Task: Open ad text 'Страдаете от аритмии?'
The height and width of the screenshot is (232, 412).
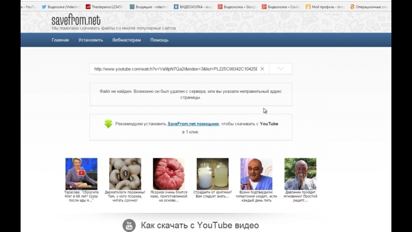Action: point(213,194)
